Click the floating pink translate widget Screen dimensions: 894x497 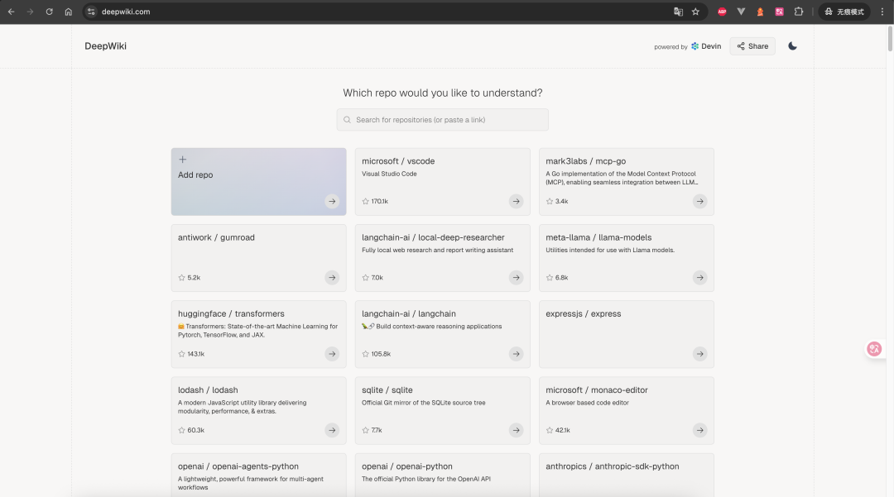tap(874, 348)
